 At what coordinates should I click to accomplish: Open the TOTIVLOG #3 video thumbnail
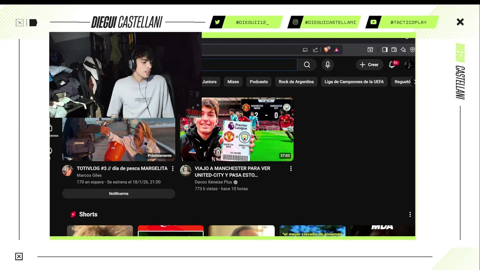point(118,139)
